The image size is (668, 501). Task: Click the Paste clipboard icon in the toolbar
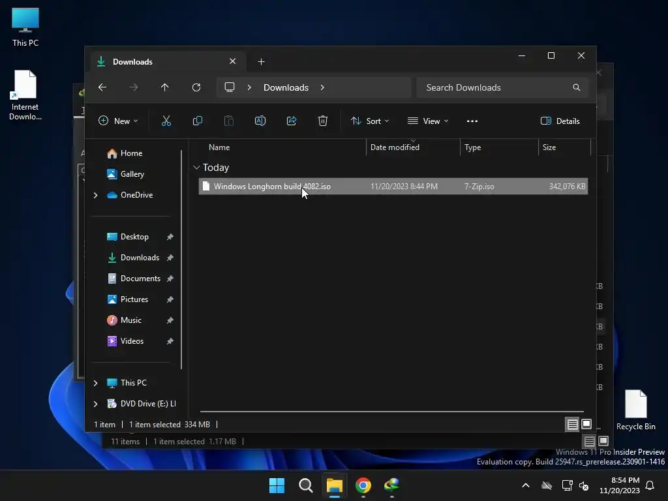point(229,121)
